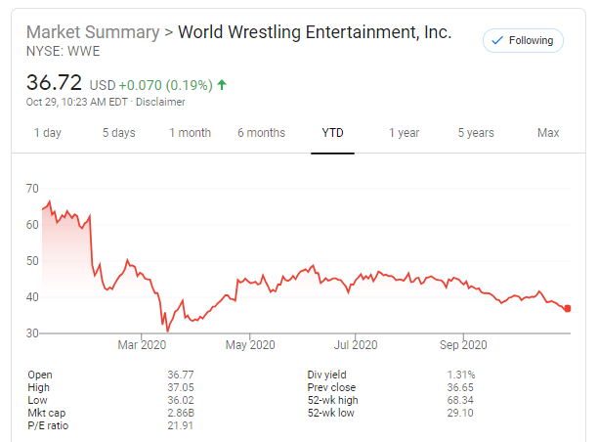Click the chart line near Mar 2020 dip
598x442 pixels.
167,329
